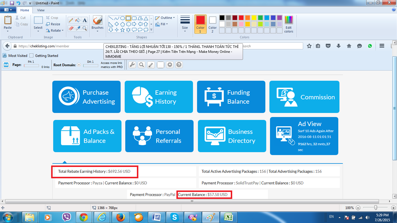Open Edit colors dialog
Viewport: 397px width, 223px height.
[289, 24]
